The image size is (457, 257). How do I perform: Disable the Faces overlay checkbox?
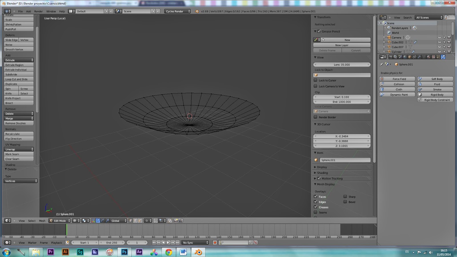pyautogui.click(x=316, y=196)
